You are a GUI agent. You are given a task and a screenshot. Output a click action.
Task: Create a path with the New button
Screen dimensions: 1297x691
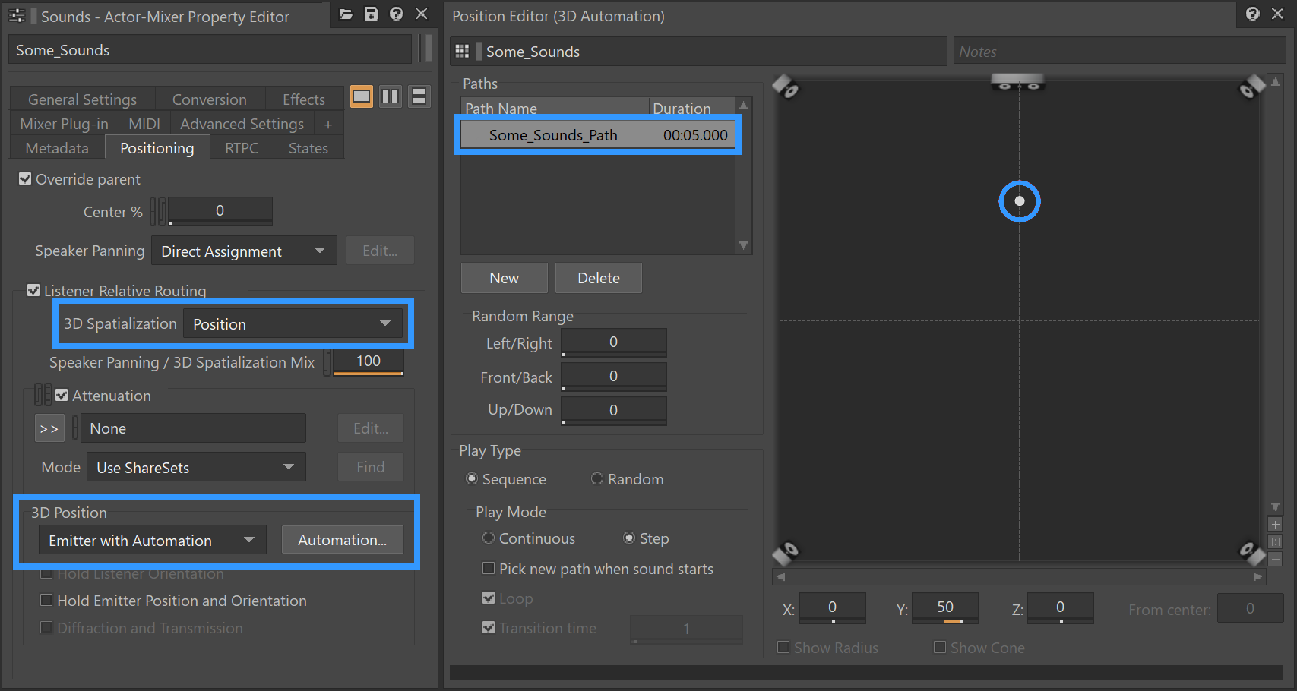pos(504,277)
